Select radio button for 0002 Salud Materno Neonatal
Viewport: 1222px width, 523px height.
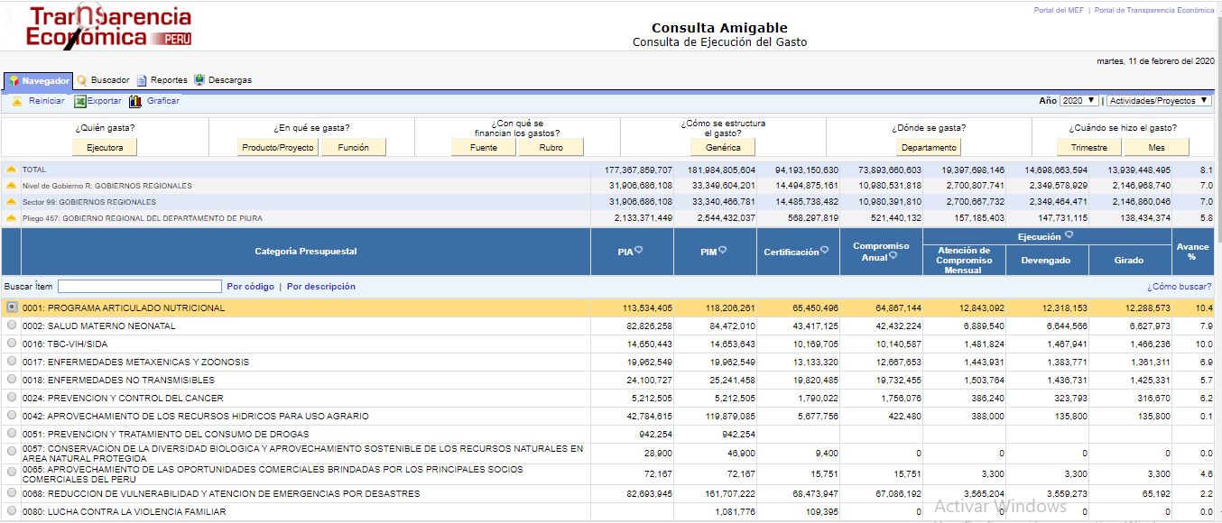[12, 326]
